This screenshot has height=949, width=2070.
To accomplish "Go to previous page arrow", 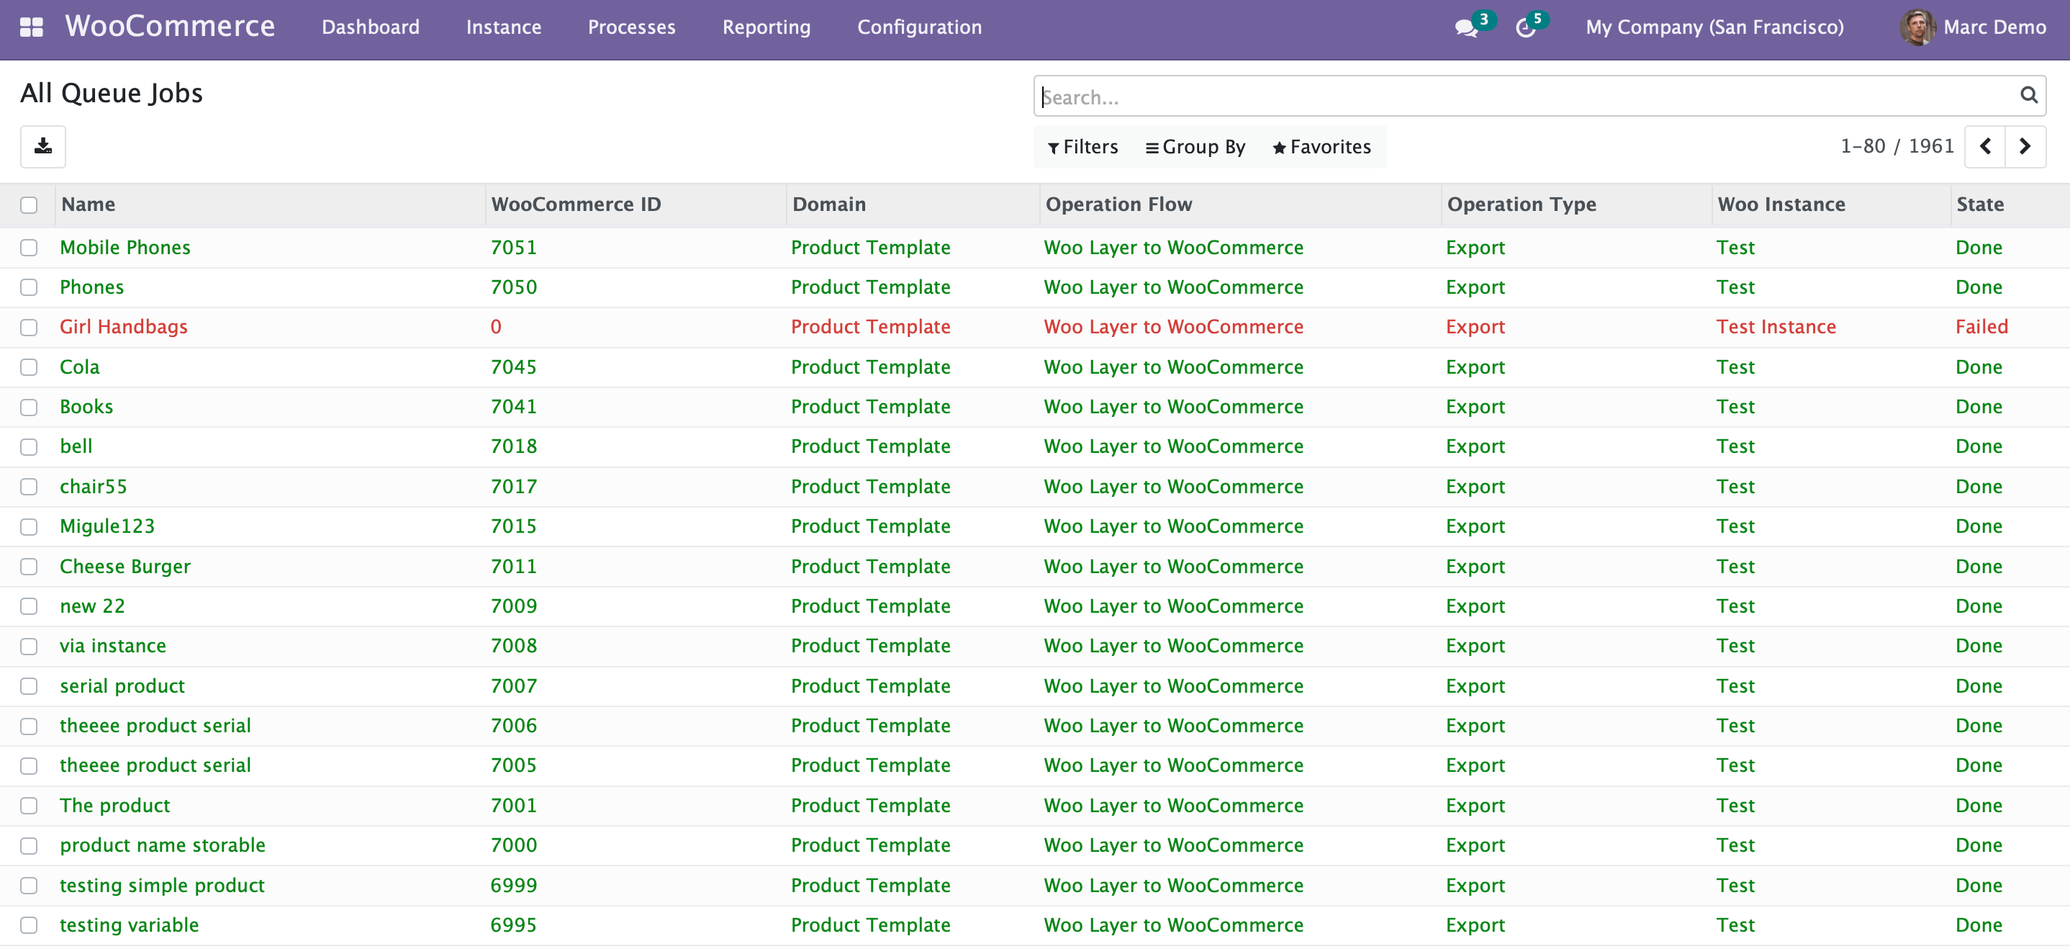I will (1985, 146).
